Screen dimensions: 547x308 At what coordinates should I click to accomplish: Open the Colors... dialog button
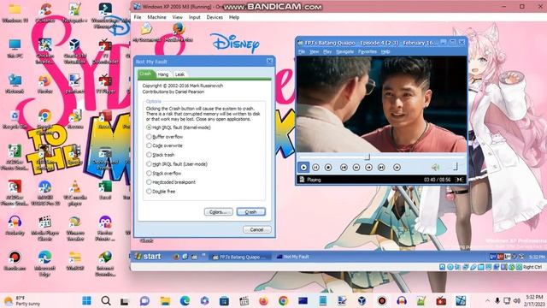coord(219,212)
